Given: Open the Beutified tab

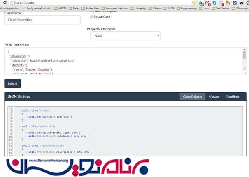Looking at the screenshot, I should coord(233,97).
